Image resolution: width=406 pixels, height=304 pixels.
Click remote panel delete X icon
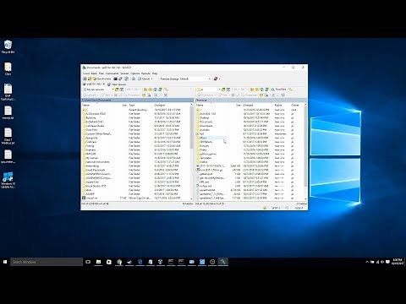point(233,95)
